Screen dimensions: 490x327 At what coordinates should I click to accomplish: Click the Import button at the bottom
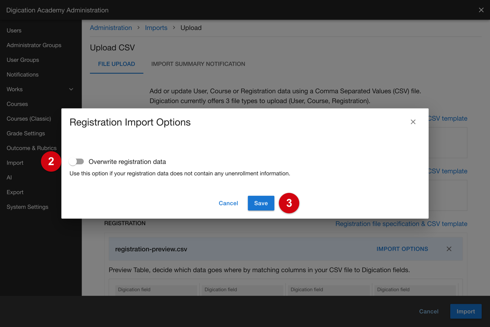(466, 311)
